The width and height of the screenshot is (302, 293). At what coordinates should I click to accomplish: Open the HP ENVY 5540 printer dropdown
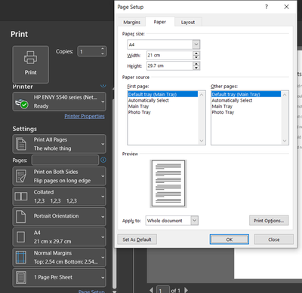coord(59,102)
